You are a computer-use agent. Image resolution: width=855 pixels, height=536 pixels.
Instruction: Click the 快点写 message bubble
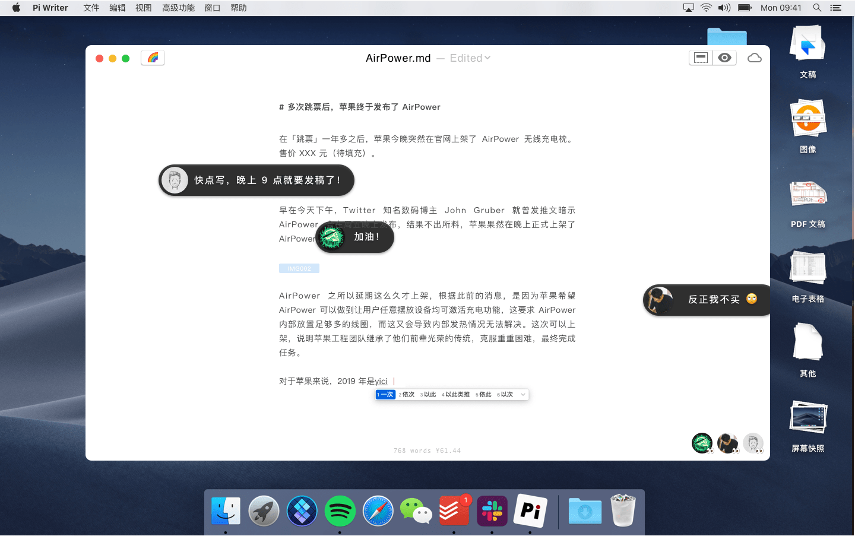point(256,180)
